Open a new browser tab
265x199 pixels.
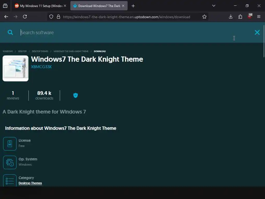(133, 6)
